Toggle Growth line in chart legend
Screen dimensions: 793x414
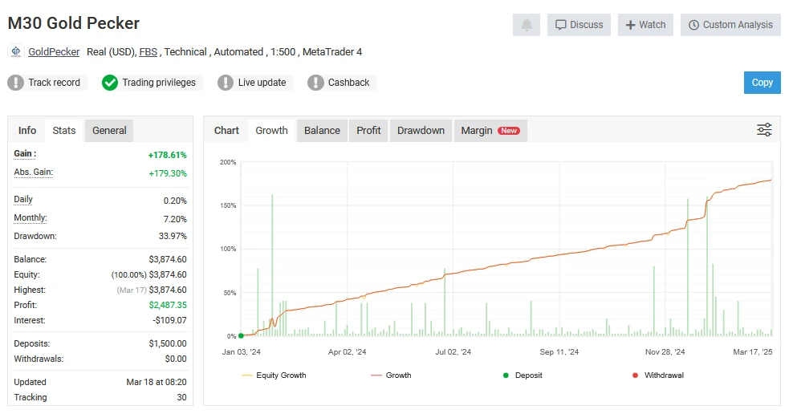point(391,375)
